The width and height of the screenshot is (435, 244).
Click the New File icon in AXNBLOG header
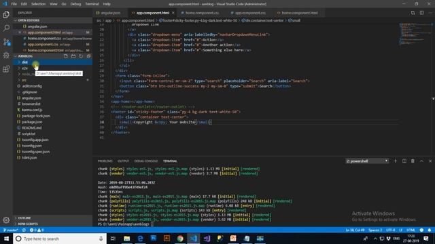click(x=66, y=56)
